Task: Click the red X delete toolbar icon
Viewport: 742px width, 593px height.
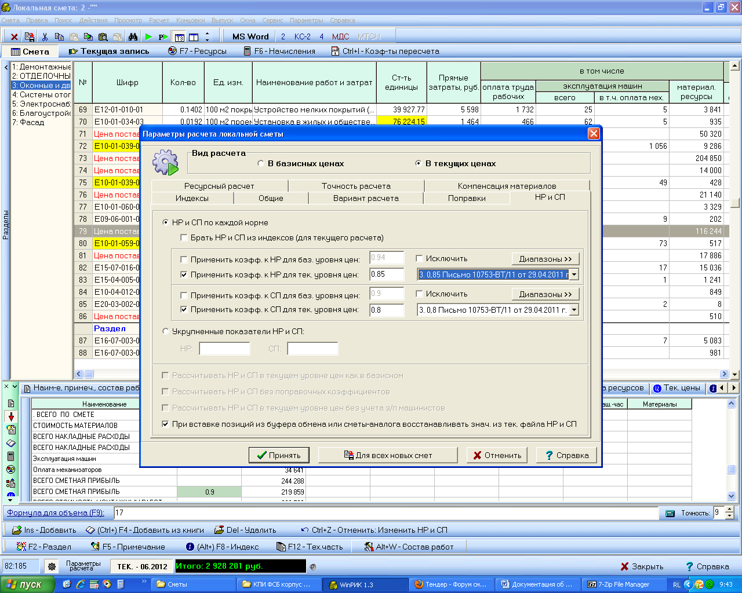Action: click(14, 36)
